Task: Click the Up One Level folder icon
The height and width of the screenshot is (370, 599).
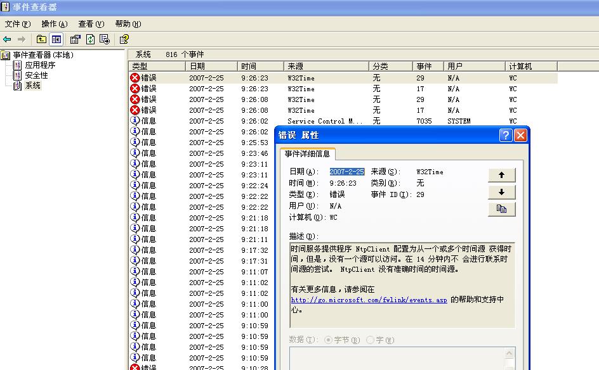Action: pyautogui.click(x=41, y=39)
